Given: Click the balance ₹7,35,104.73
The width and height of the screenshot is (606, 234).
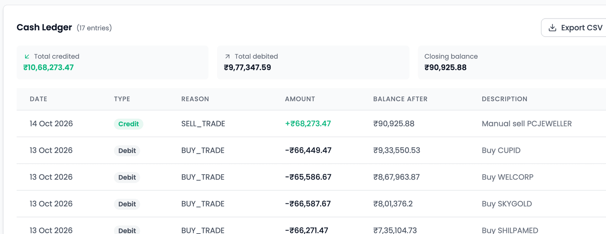Looking at the screenshot, I should [395, 230].
